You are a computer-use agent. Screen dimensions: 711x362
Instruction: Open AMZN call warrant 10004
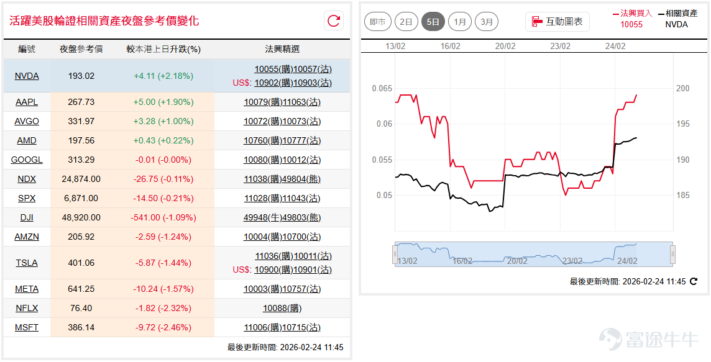coord(263,237)
